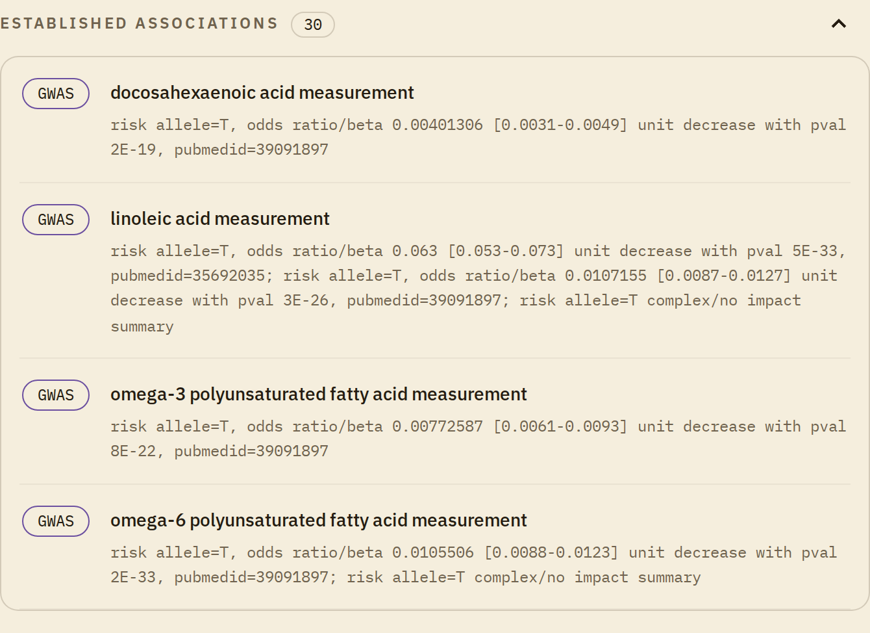Click the description with pval 2E-19
870x633 pixels.
478,137
